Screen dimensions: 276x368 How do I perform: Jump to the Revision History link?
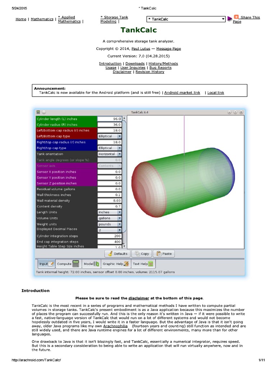point(150,72)
